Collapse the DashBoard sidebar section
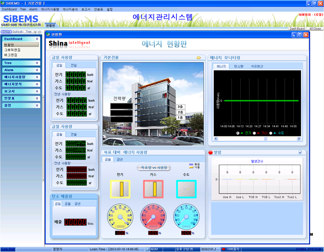 pos(37,39)
